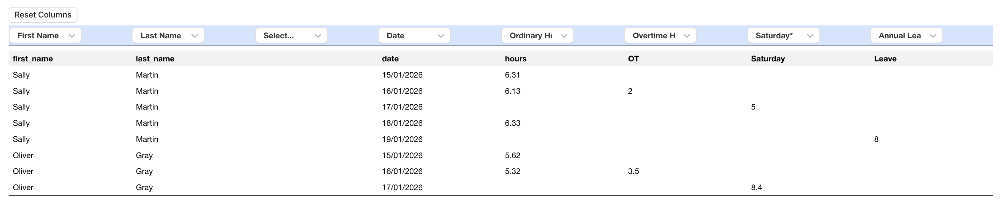The height and width of the screenshot is (202, 1001).
Task: Open the First Name column dropdown
Action: (x=45, y=36)
